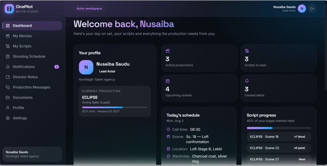The image size is (327, 166).
Task: Click the clock icon beside Call time
Action: point(168,129)
